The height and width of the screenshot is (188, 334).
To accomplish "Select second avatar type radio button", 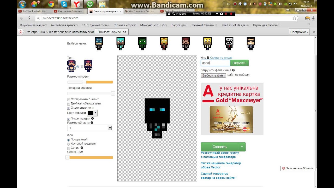I will click(x=82, y=67).
